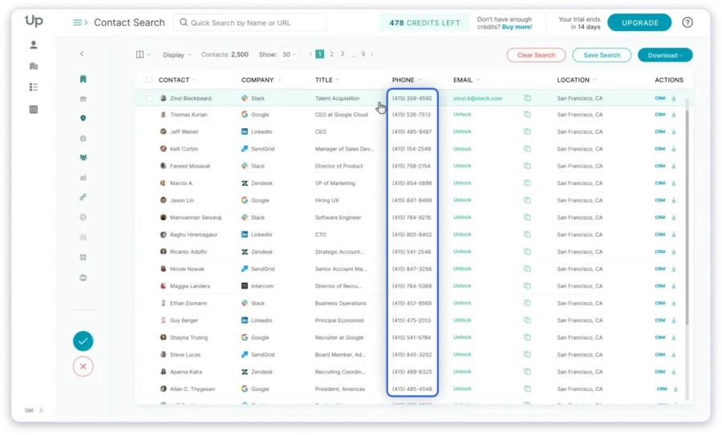This screenshot has width=722, height=435.
Task: Click the help question mark icon
Action: (688, 22)
